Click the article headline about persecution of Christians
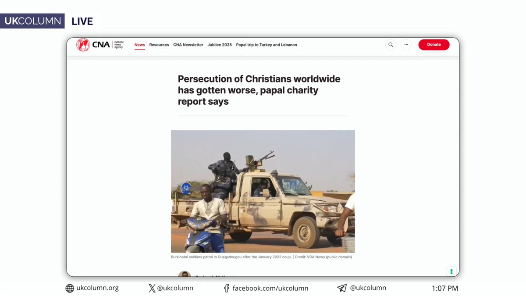526x296 pixels. [259, 90]
